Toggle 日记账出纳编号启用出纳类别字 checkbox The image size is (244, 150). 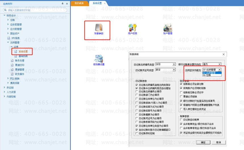(x=137, y=85)
